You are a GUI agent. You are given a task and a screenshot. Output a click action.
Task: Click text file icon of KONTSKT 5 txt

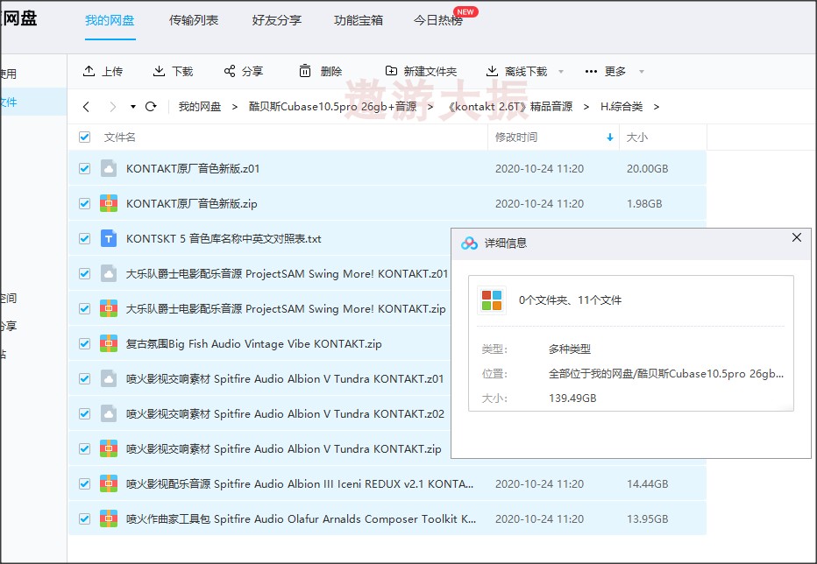tap(109, 238)
